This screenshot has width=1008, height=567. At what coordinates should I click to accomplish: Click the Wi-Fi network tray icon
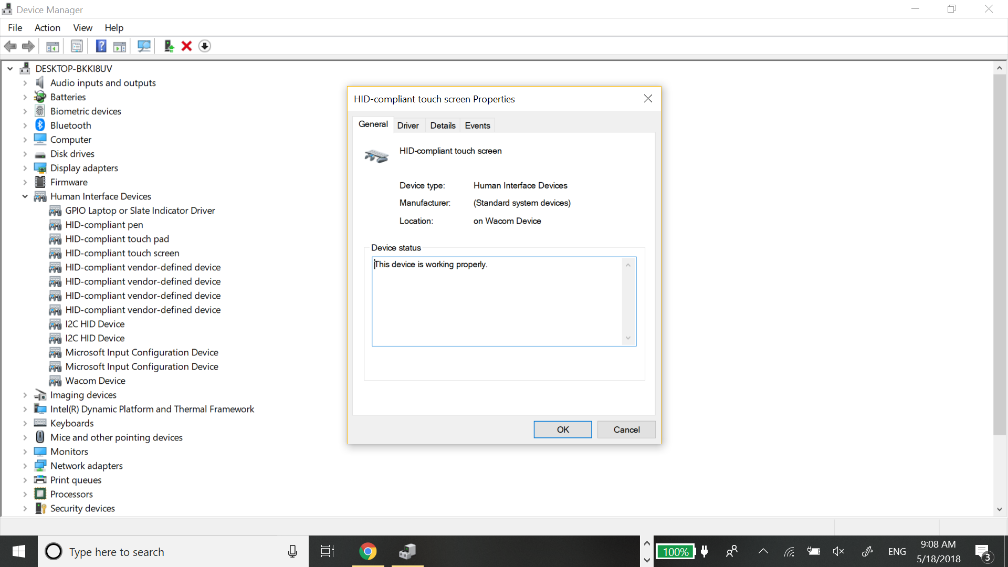789,551
